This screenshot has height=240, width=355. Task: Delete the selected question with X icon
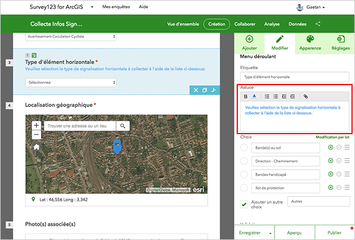(196, 90)
